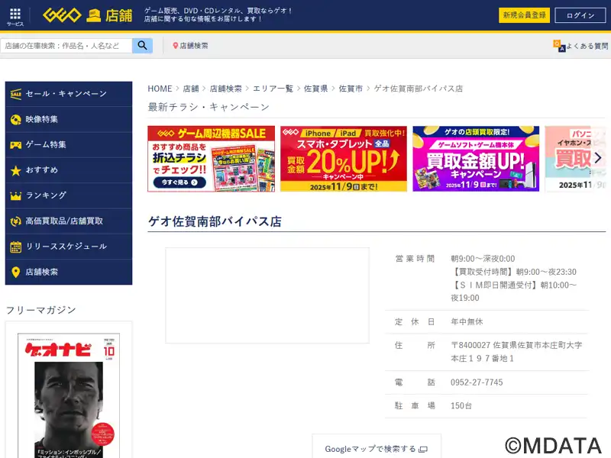Focus the store stock search field
The image size is (611, 458).
66,46
